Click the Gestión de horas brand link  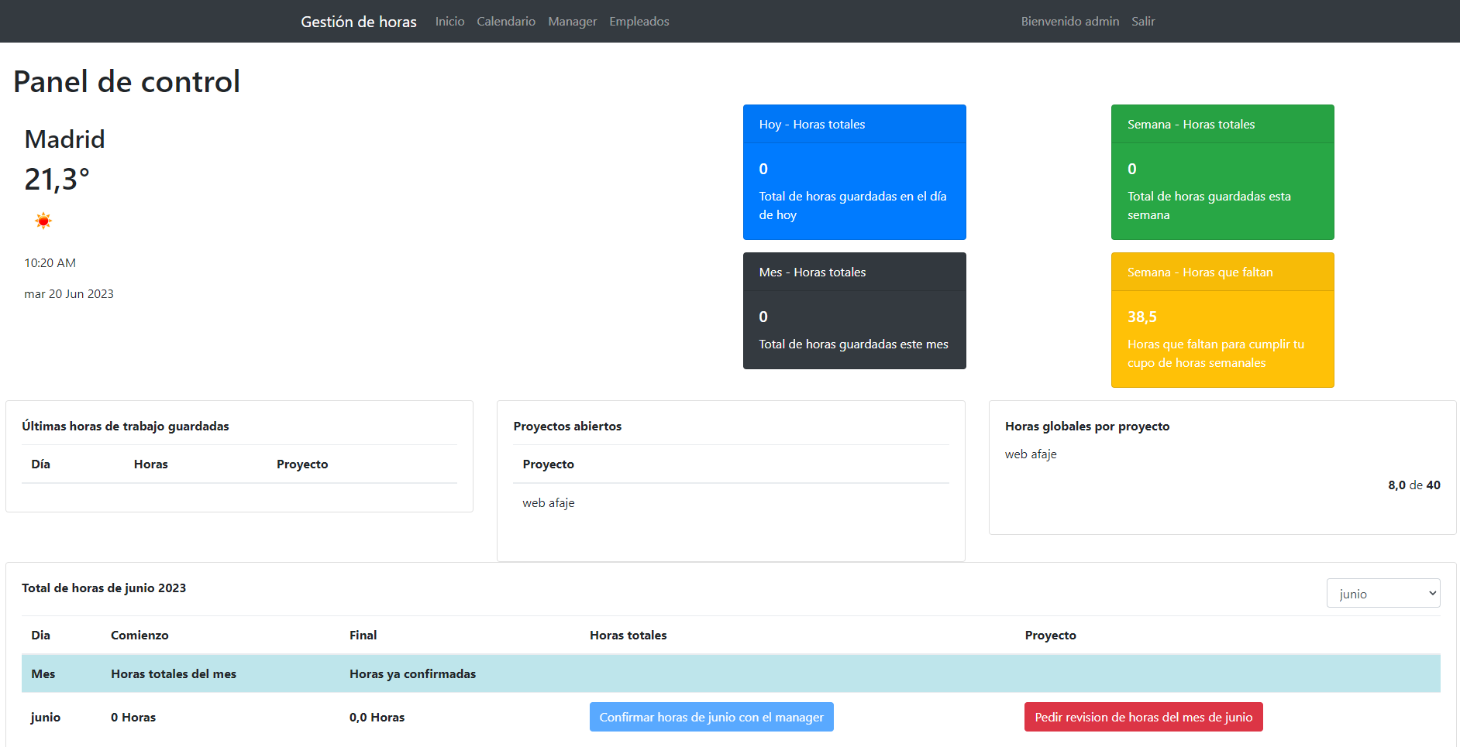[x=359, y=22]
